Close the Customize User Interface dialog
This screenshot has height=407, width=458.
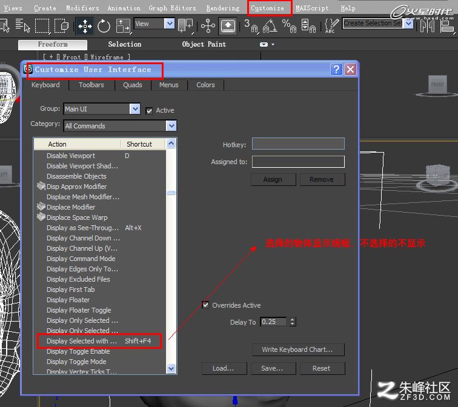click(350, 70)
